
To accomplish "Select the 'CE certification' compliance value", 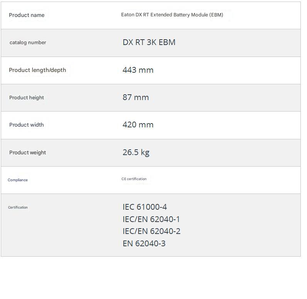I will coord(134,179).
